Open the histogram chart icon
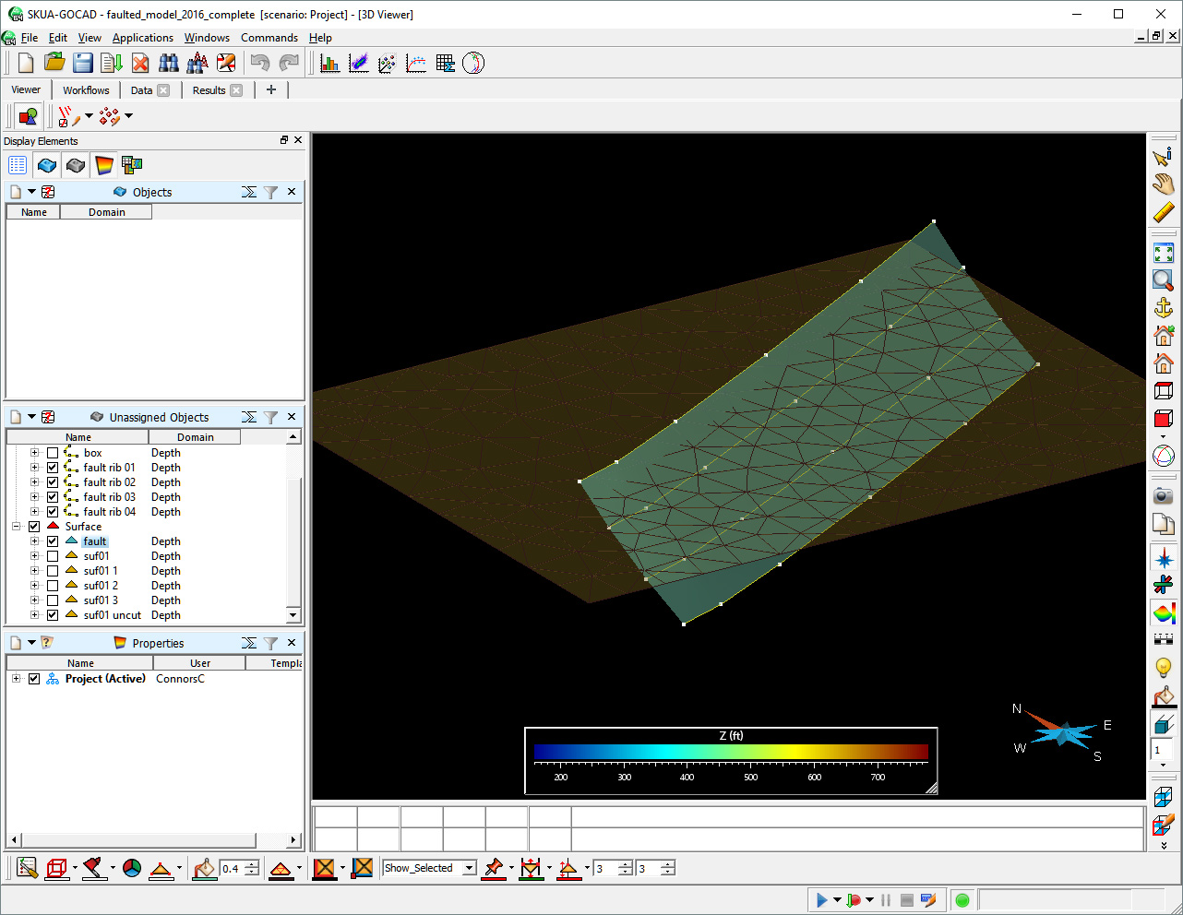Viewport: 1183px width, 915px height. 329,63
